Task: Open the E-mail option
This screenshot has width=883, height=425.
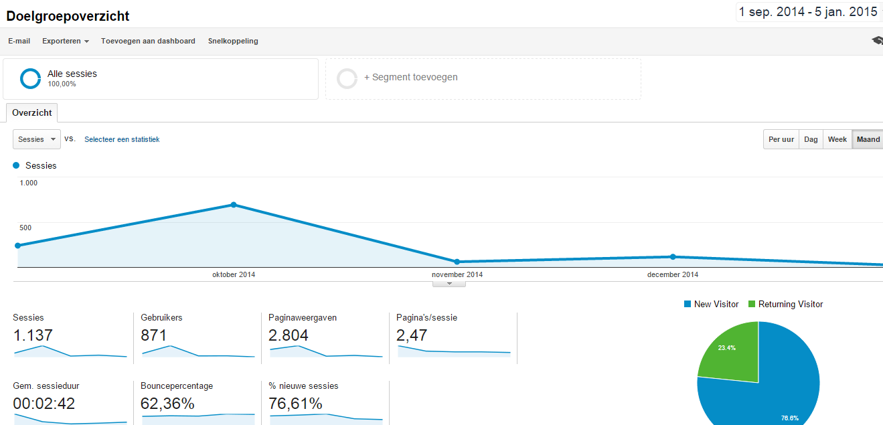Action: (x=19, y=41)
